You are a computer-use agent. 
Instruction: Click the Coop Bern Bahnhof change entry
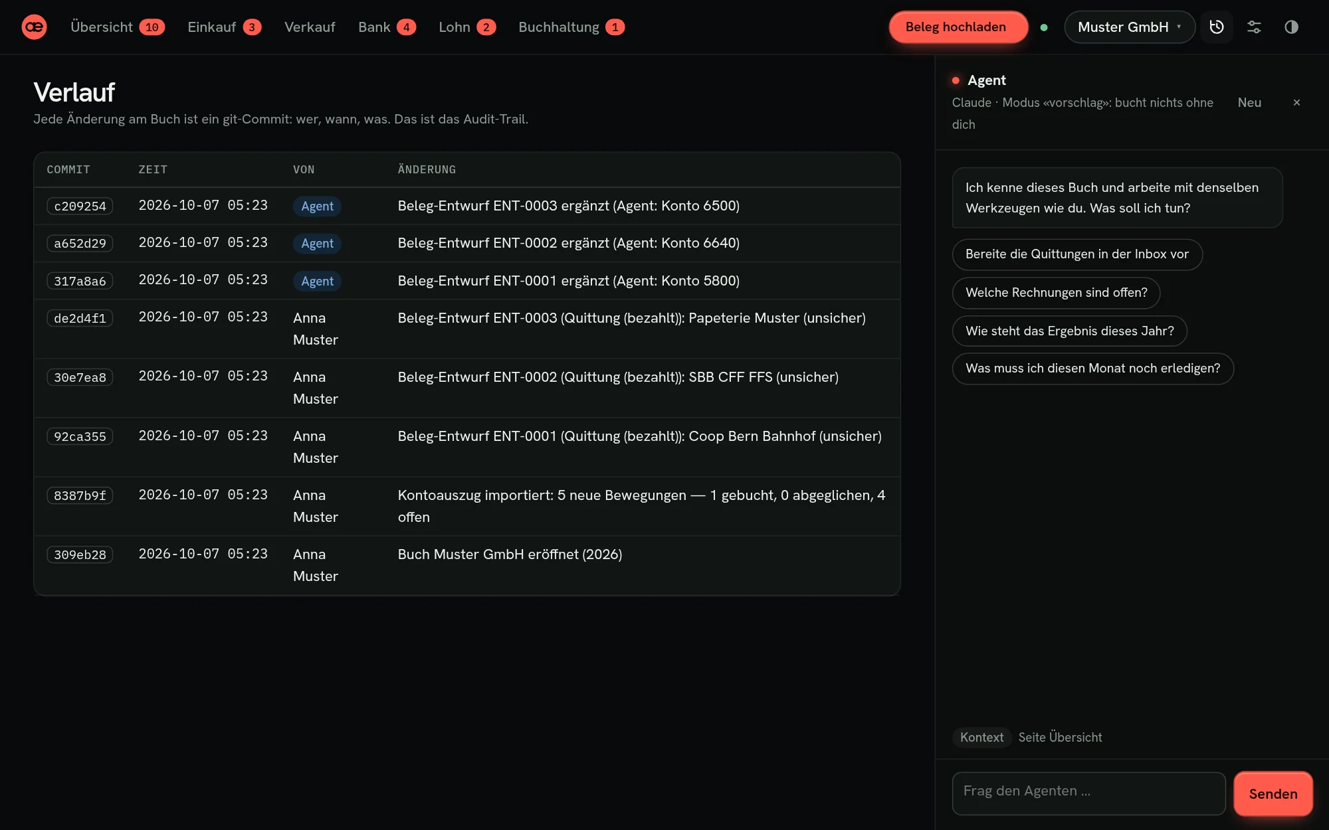point(639,436)
